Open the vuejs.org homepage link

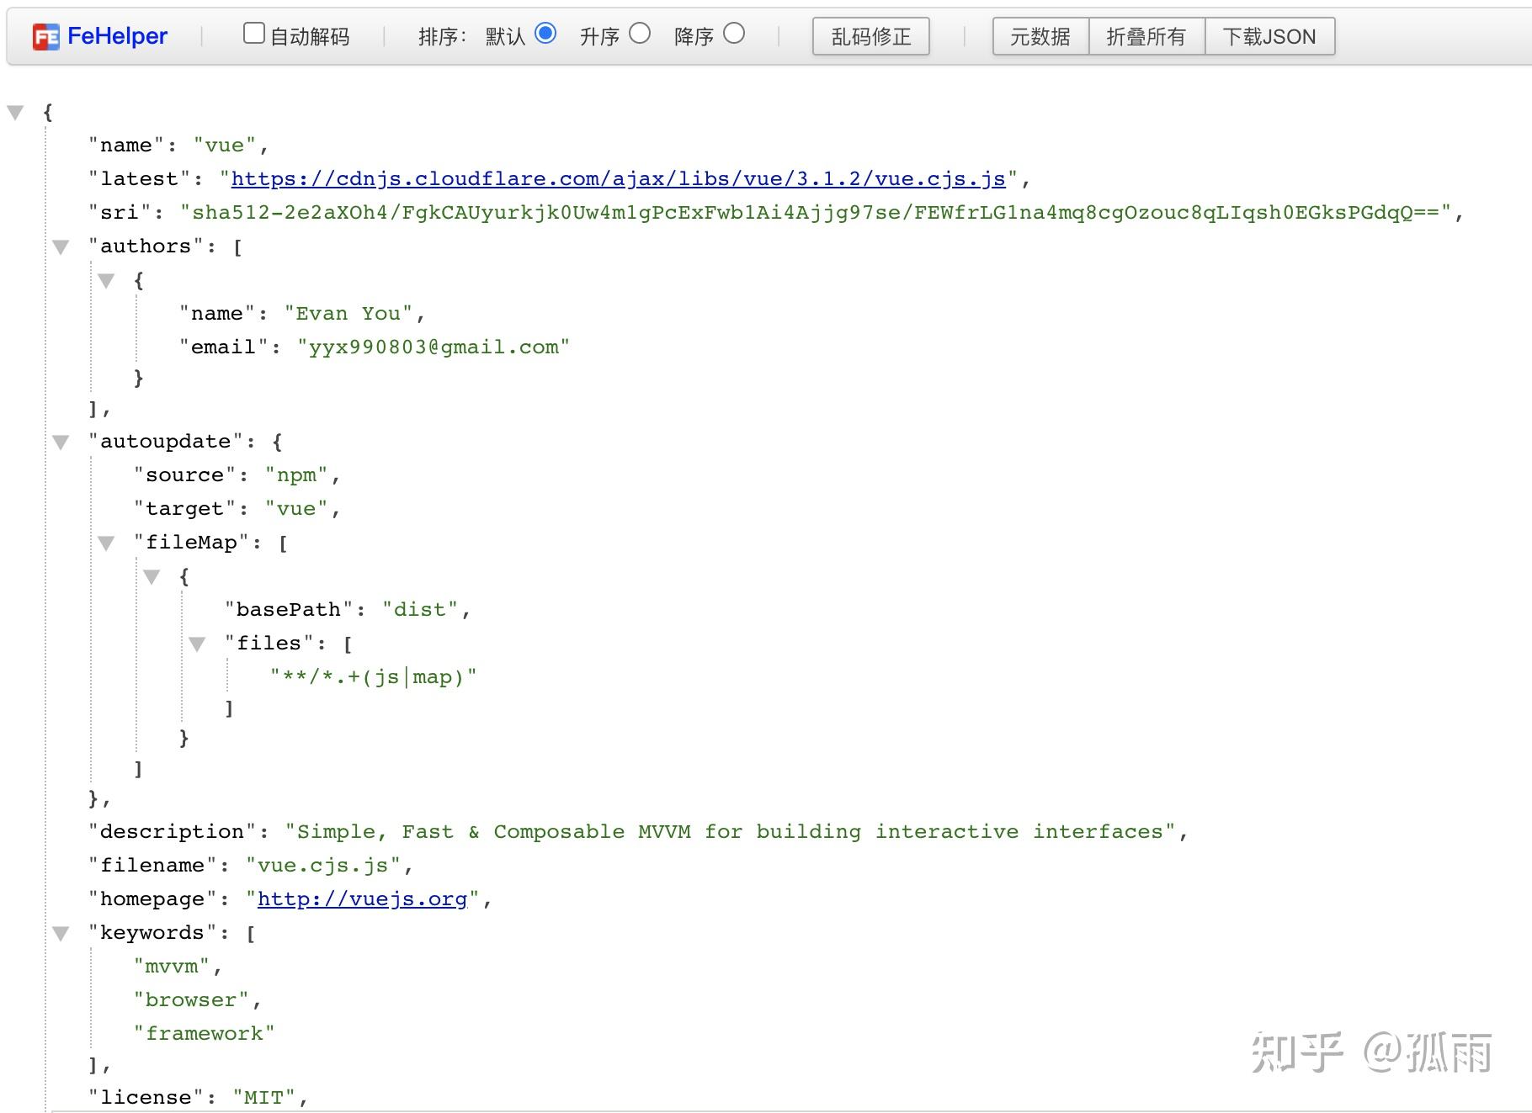(x=362, y=898)
